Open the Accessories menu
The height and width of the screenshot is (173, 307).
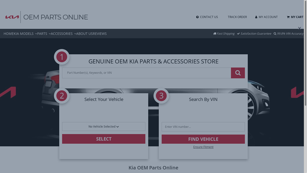point(62,33)
